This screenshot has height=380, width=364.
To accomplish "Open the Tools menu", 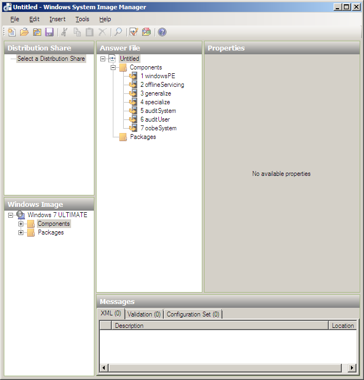I will click(82, 19).
